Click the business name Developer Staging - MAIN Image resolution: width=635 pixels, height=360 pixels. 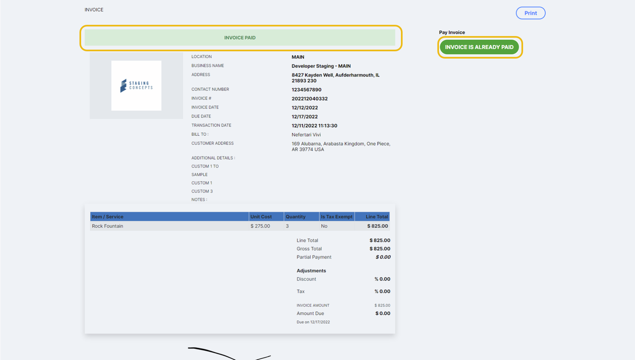click(321, 66)
